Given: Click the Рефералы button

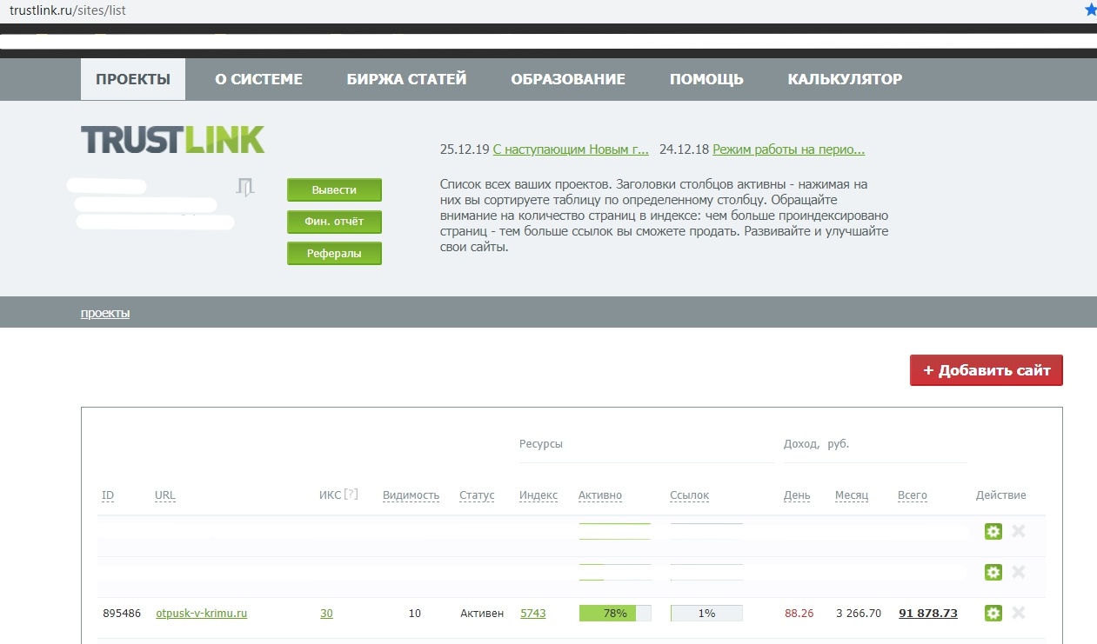Looking at the screenshot, I should point(334,253).
